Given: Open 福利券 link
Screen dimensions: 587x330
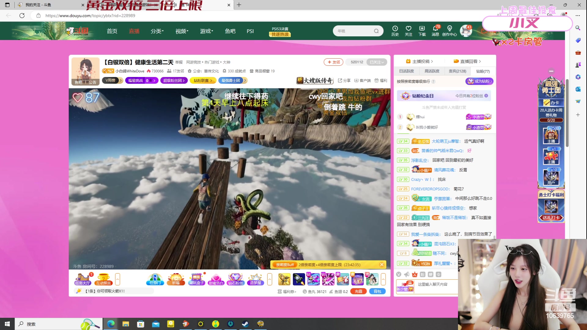Looking at the screenshot, I should tap(287, 291).
